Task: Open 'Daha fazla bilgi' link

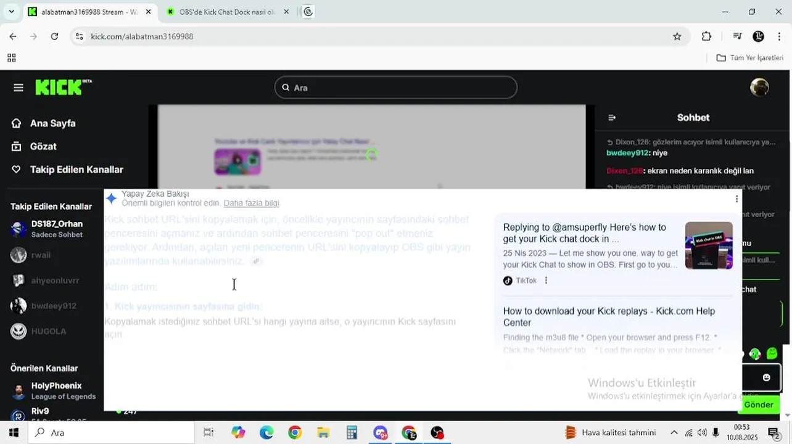Action: click(x=251, y=203)
